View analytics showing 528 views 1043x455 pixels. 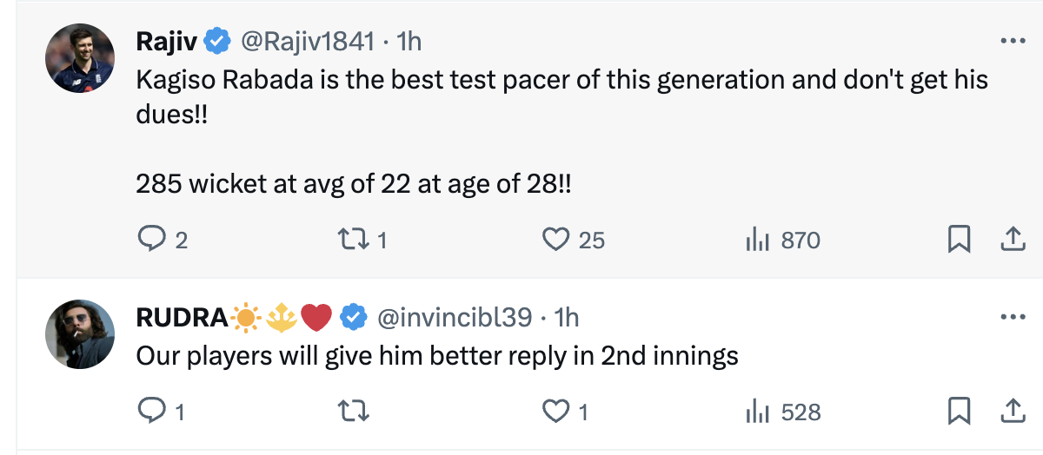(758, 412)
